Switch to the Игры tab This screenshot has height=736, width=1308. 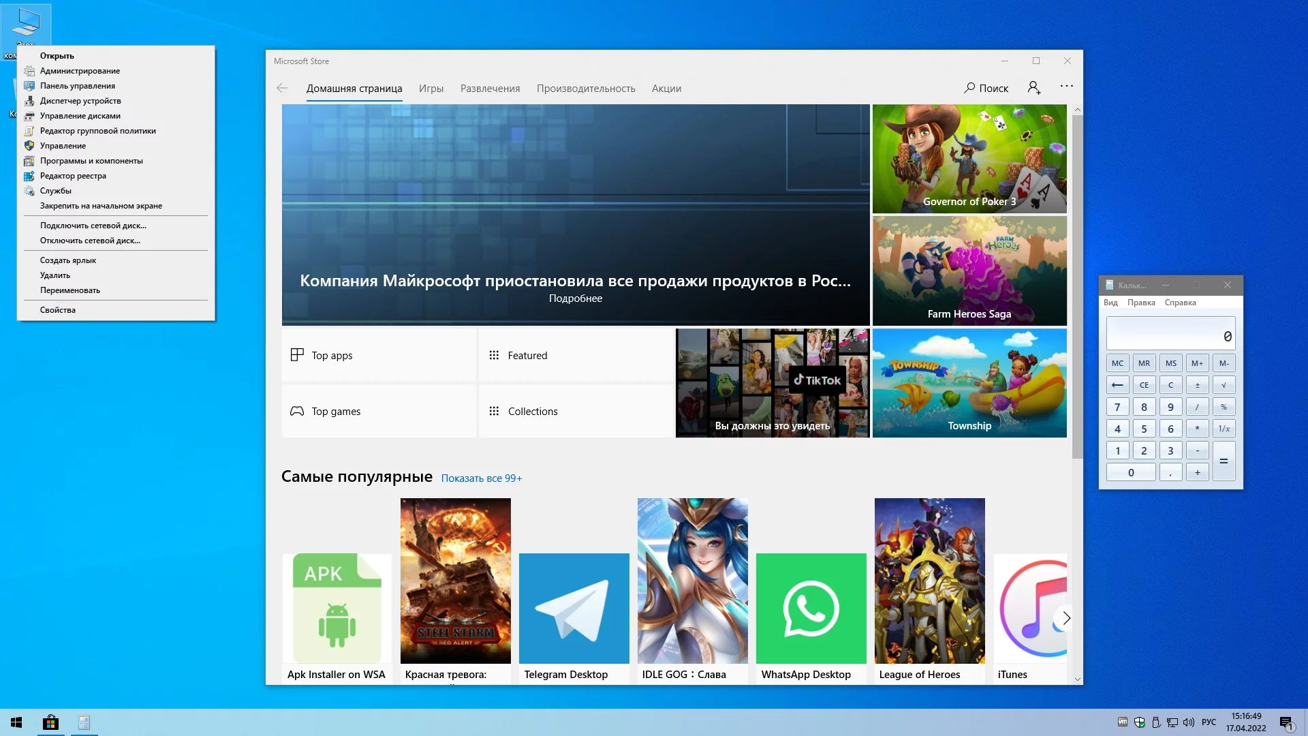pyautogui.click(x=431, y=89)
